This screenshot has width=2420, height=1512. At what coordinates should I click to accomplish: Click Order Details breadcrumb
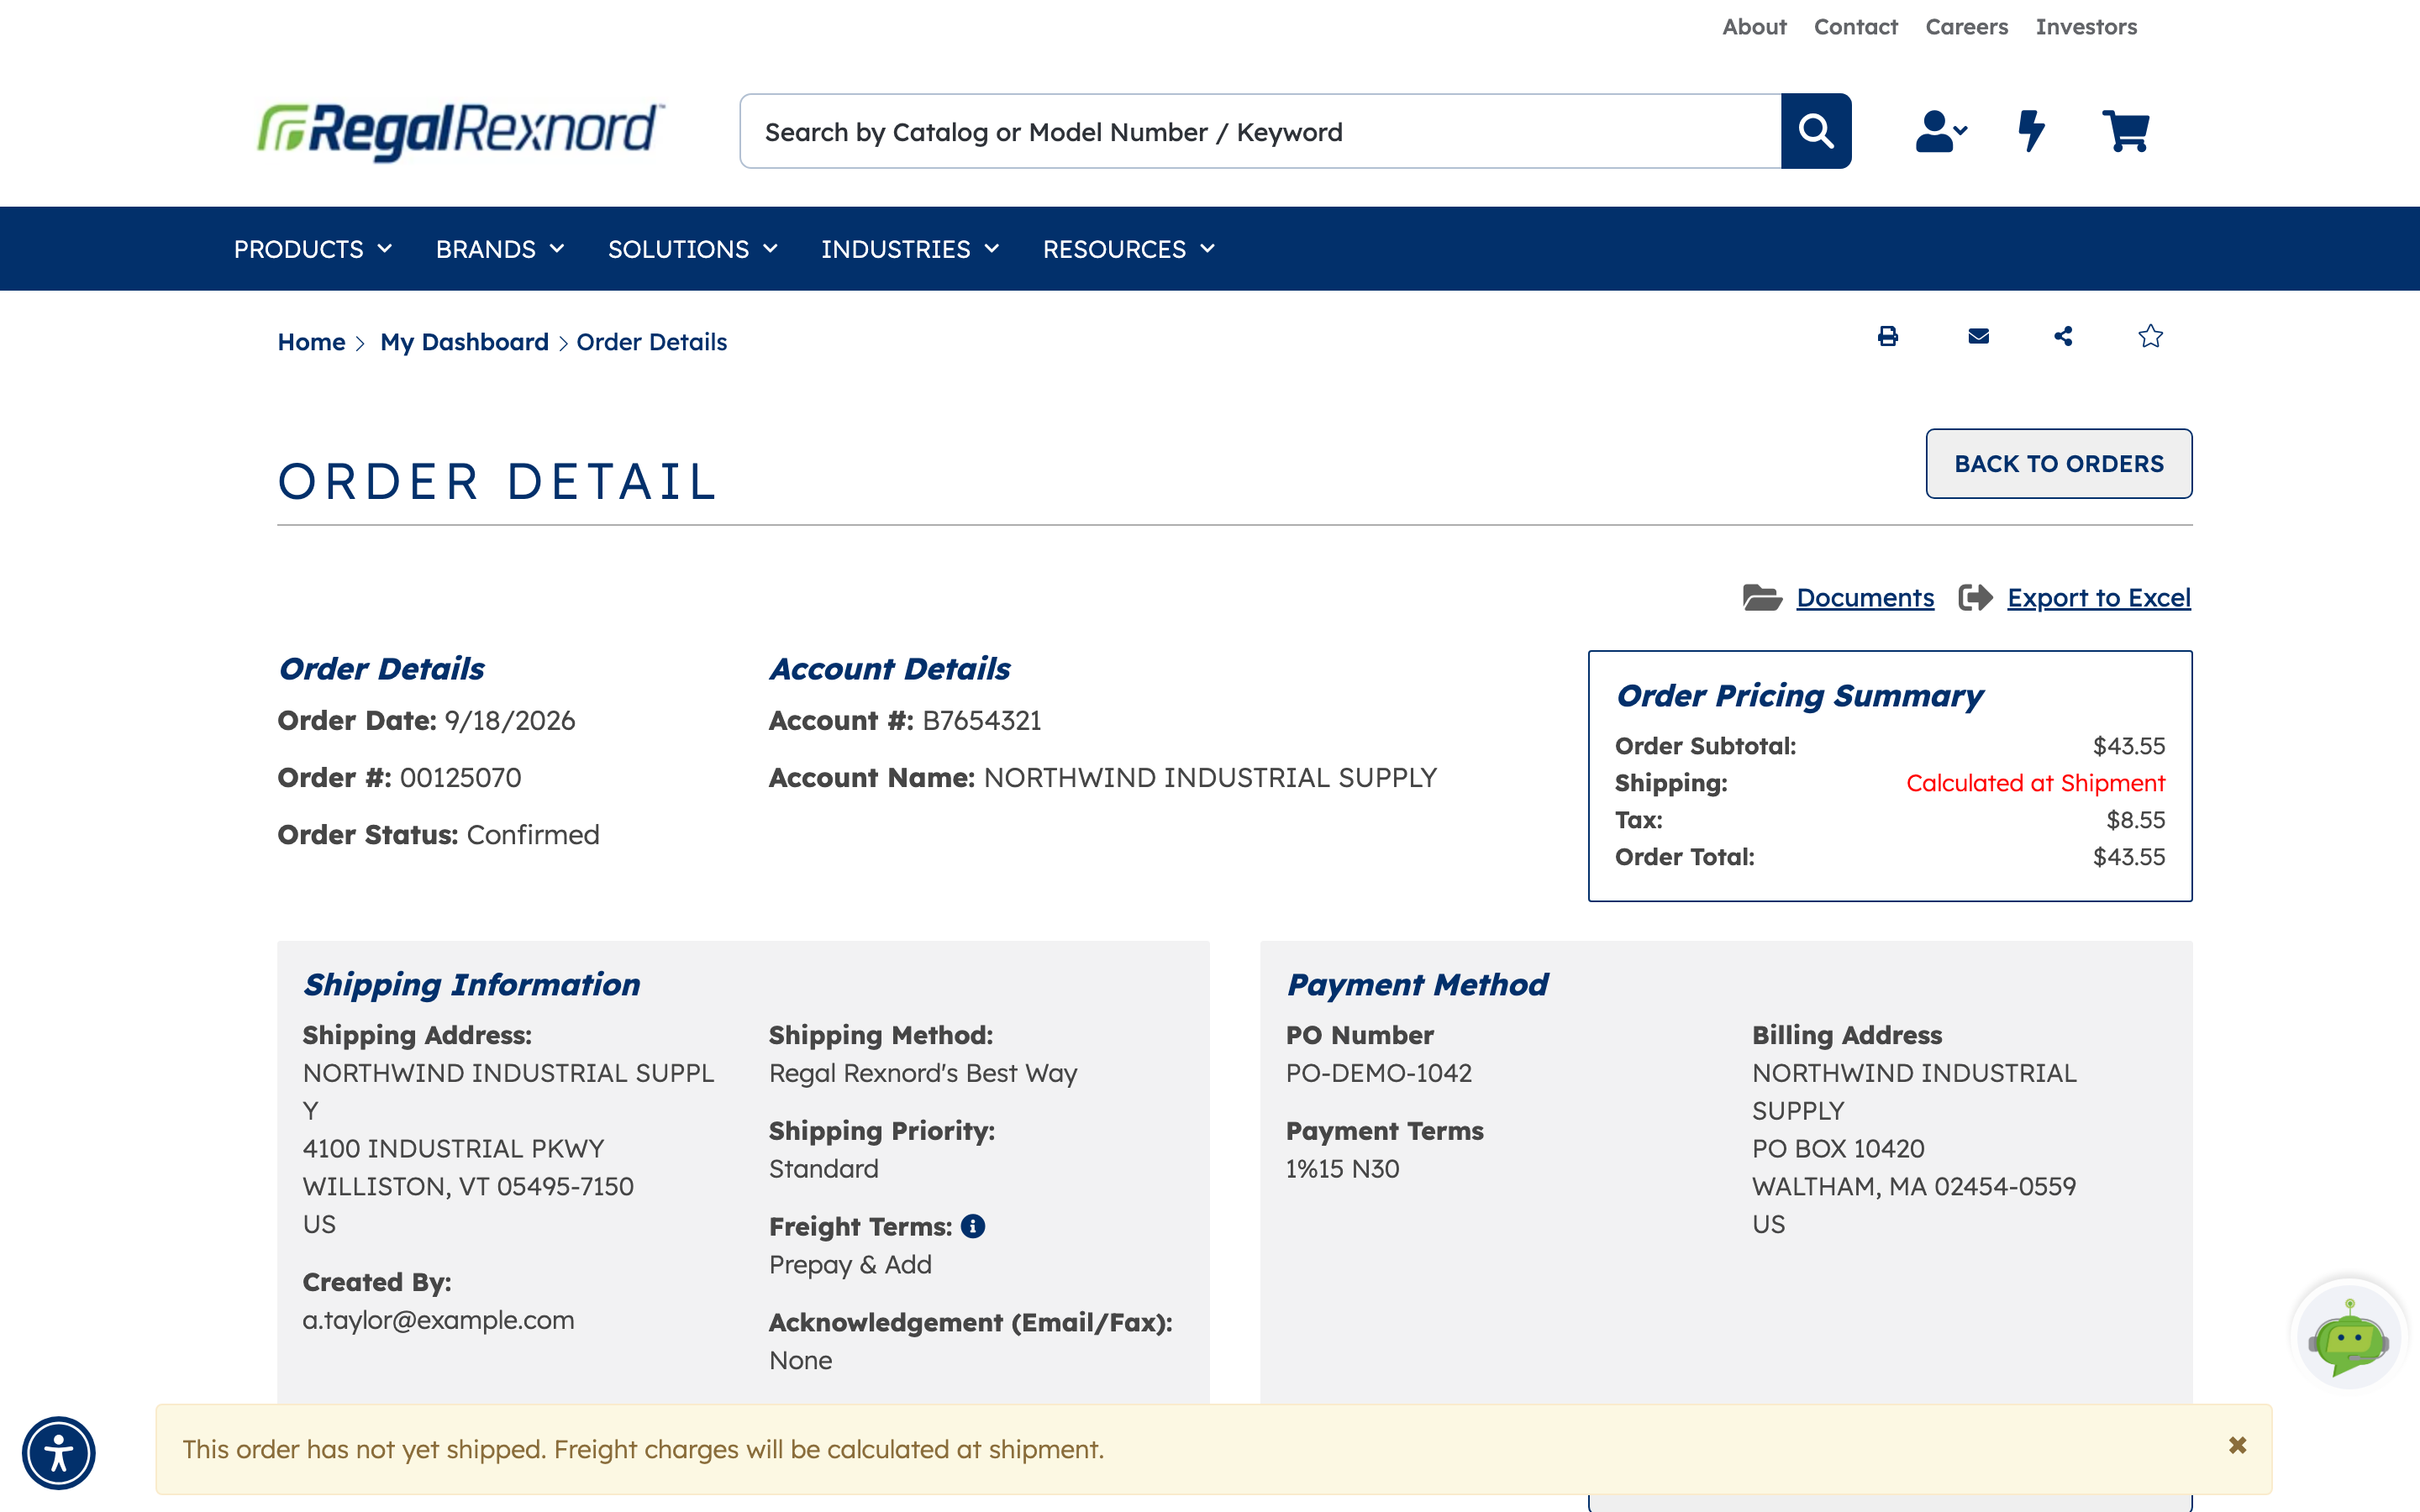tap(652, 342)
